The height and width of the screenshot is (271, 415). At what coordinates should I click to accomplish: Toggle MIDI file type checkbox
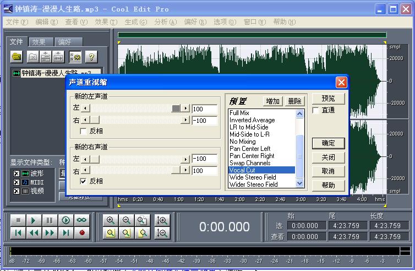[17, 182]
